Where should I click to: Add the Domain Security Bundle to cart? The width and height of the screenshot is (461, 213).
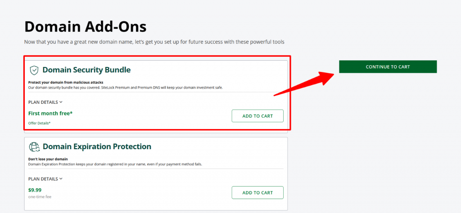tap(258, 116)
